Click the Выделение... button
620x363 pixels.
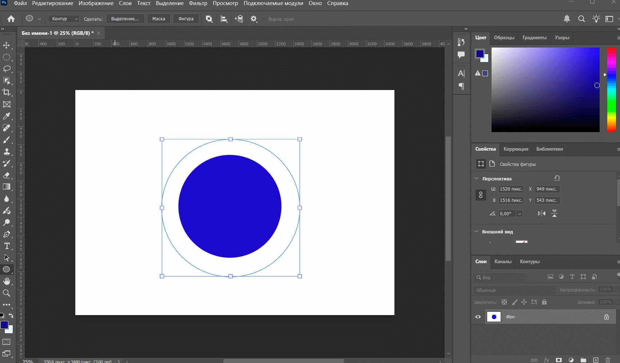point(125,19)
